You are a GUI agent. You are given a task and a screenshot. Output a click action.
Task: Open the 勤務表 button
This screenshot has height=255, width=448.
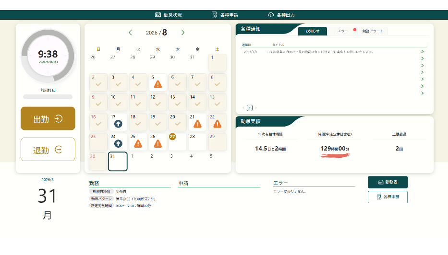(x=387, y=182)
